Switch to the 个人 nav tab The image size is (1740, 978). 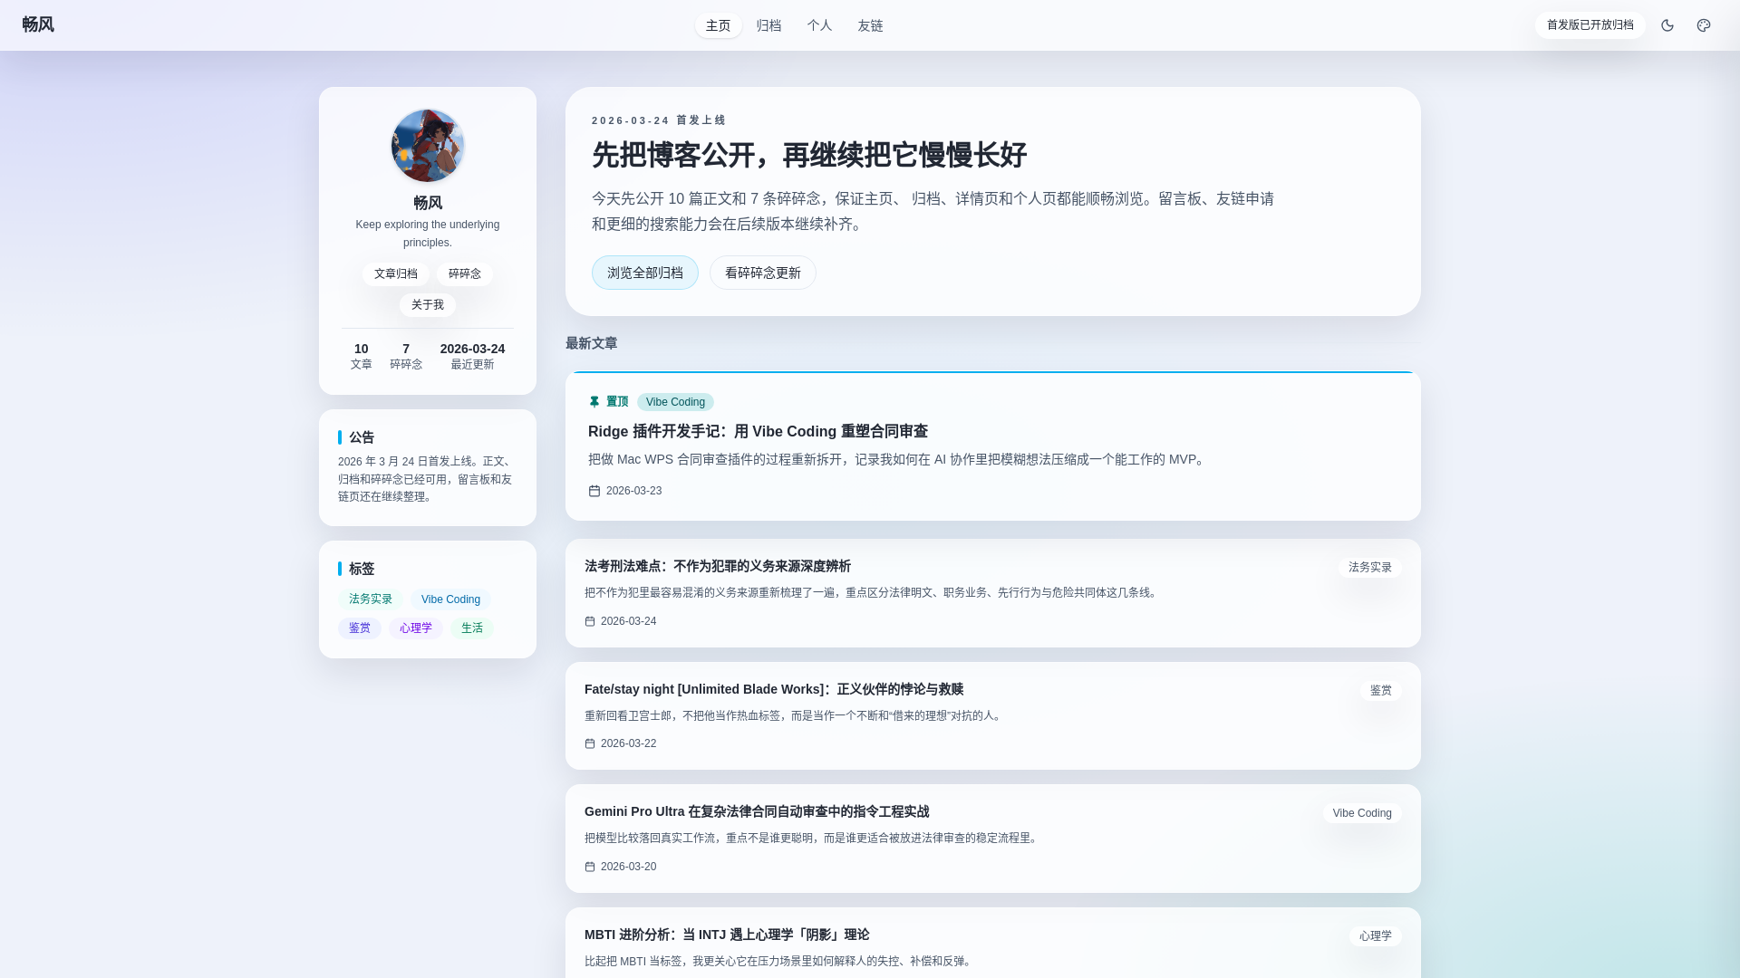click(x=820, y=25)
